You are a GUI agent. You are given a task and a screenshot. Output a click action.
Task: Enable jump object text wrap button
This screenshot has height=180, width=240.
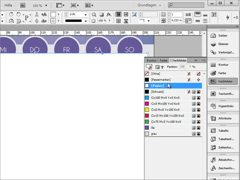[126, 21]
